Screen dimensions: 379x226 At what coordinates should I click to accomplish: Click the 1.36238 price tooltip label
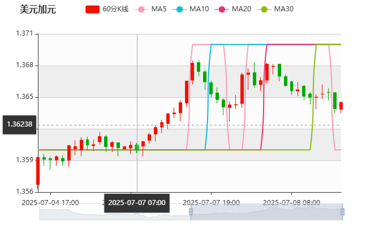coord(20,125)
